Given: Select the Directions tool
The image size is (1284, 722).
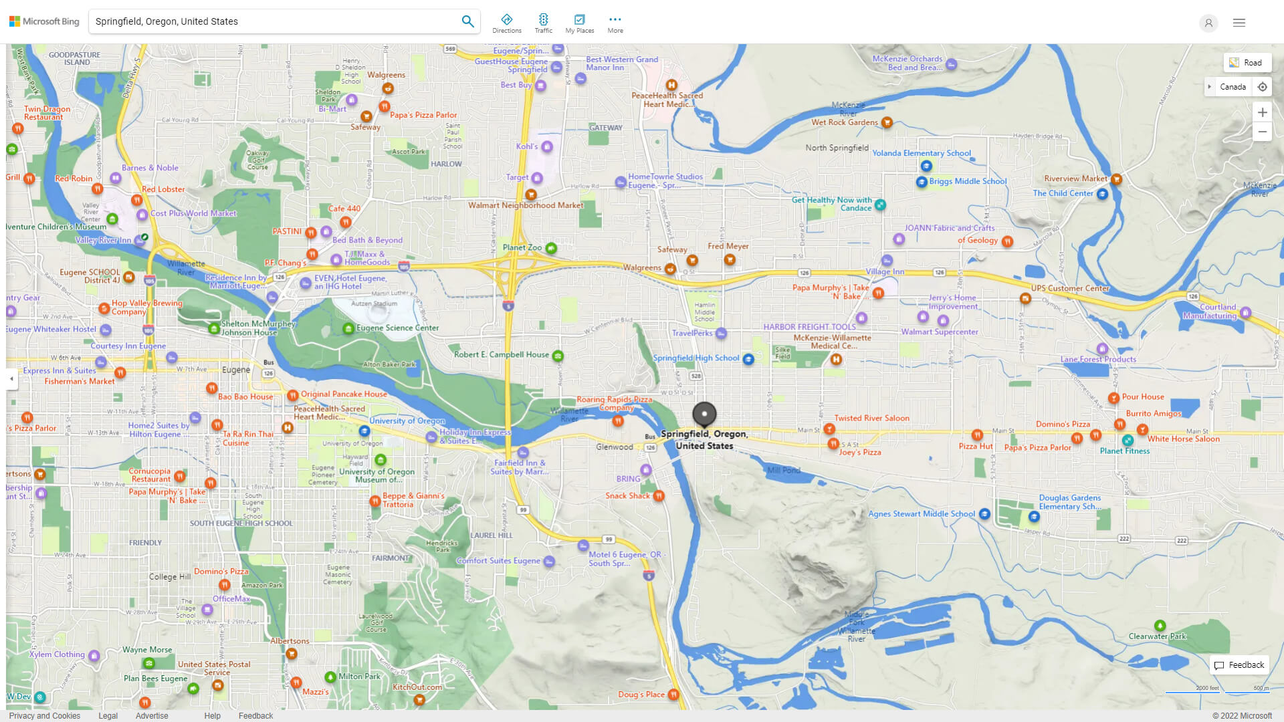Looking at the screenshot, I should tap(507, 21).
